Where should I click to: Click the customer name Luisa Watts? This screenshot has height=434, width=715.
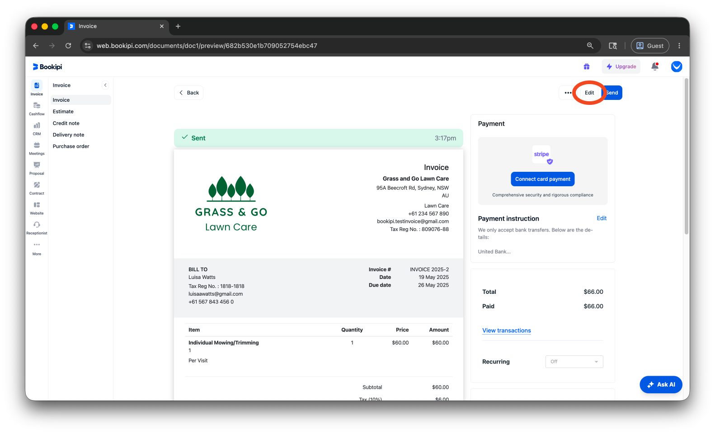202,277
